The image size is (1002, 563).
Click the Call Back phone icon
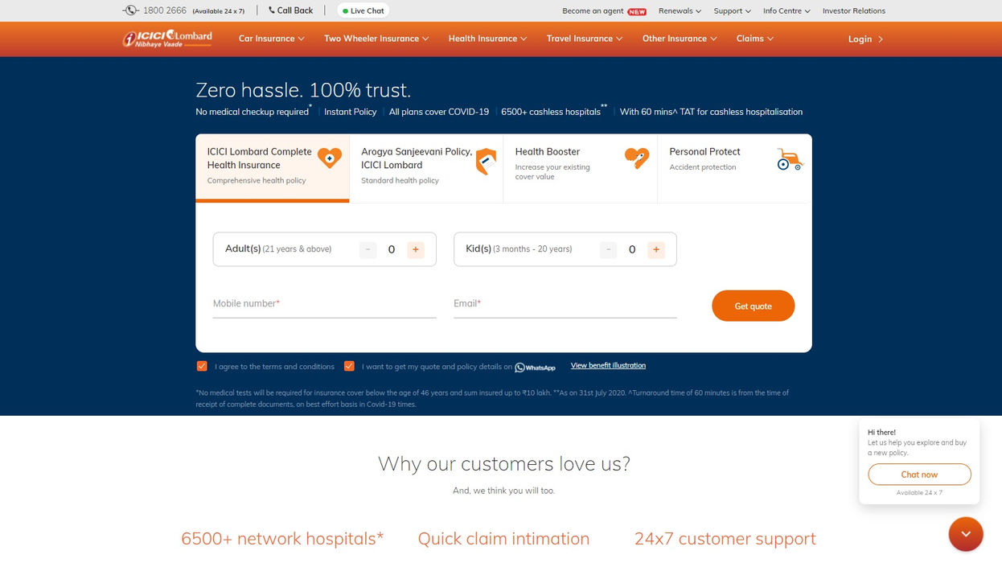(272, 10)
